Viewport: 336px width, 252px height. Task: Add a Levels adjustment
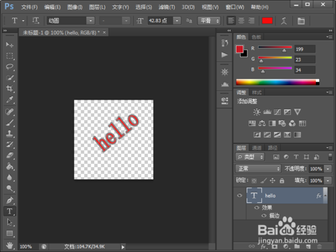tap(267, 112)
